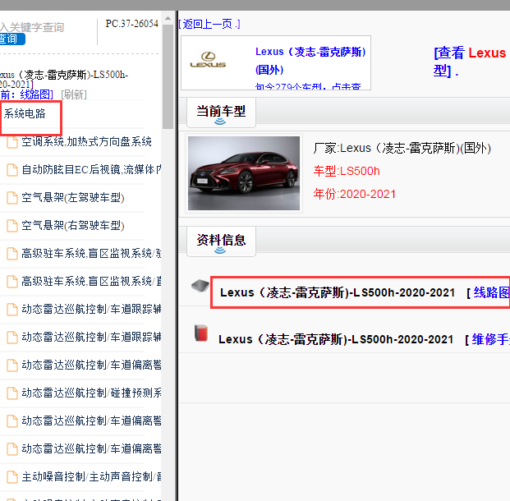Click file icon beside 空调系统,加热式方向盘系统
This screenshot has height=501, width=510.
pyautogui.click(x=12, y=142)
